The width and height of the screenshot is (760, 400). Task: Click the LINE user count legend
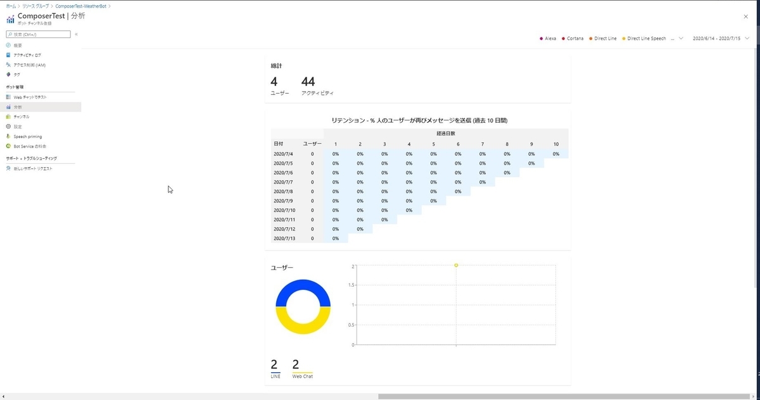click(275, 369)
